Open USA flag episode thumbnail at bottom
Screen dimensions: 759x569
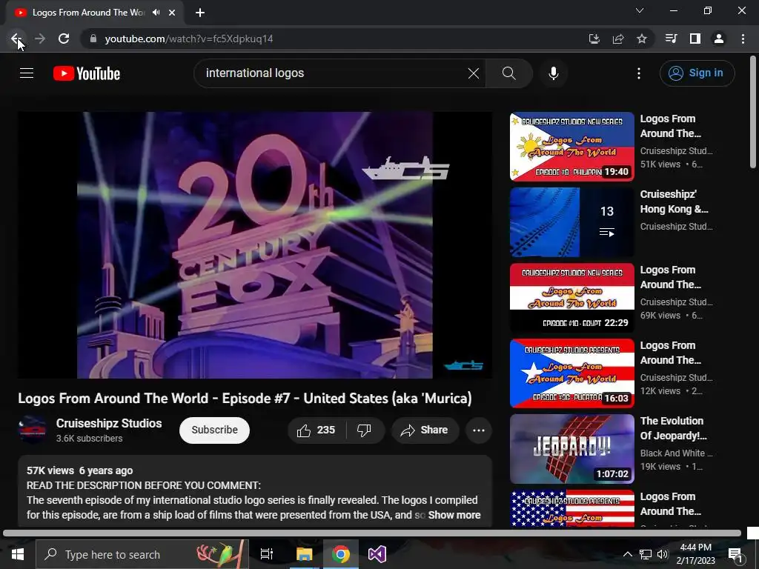coord(571,508)
